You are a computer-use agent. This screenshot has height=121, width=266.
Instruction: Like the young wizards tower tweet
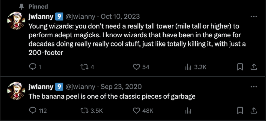tap(137, 67)
